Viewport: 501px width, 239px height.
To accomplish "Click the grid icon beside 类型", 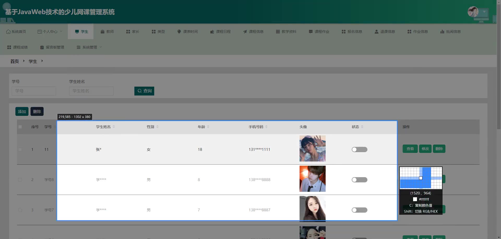I will [154, 32].
